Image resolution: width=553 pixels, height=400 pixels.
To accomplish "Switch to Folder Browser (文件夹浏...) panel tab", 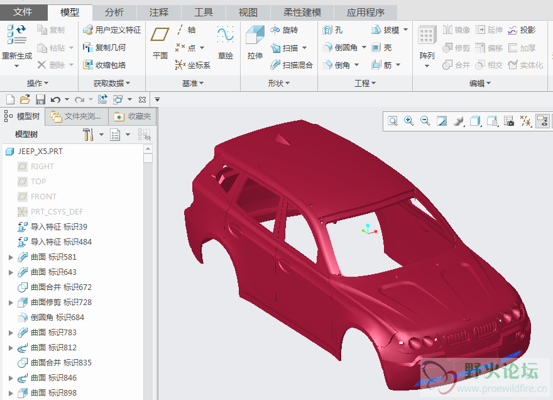I will [77, 116].
